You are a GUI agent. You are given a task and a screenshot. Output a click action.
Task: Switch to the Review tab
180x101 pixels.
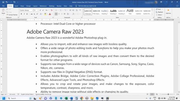coord(59,6)
